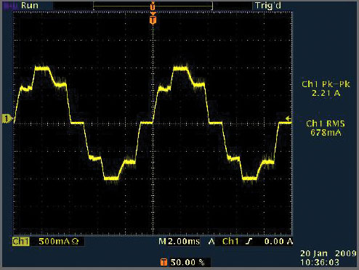Click the 0.00 A trigger level readout
The height and width of the screenshot is (270, 359).
278,242
